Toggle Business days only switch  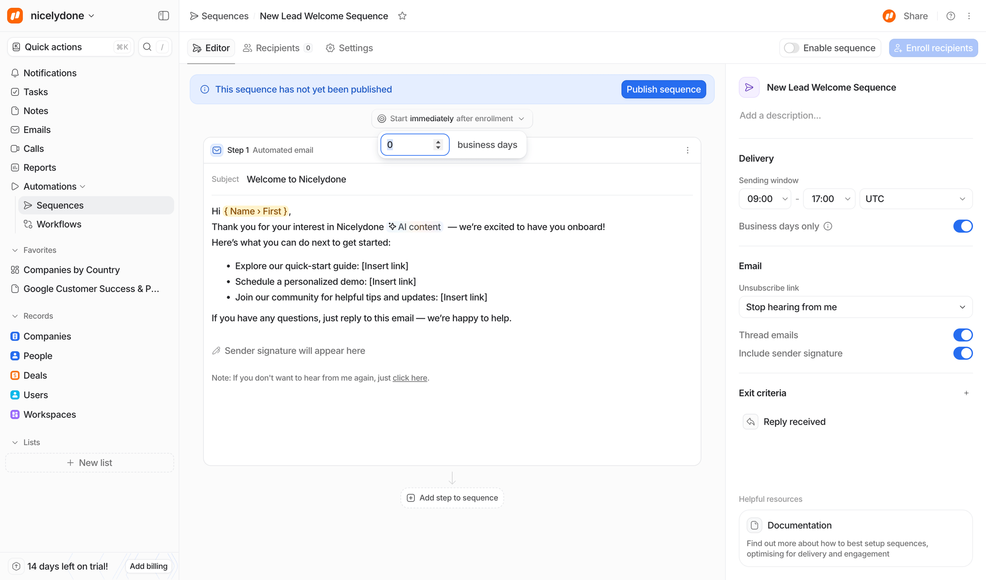(963, 226)
